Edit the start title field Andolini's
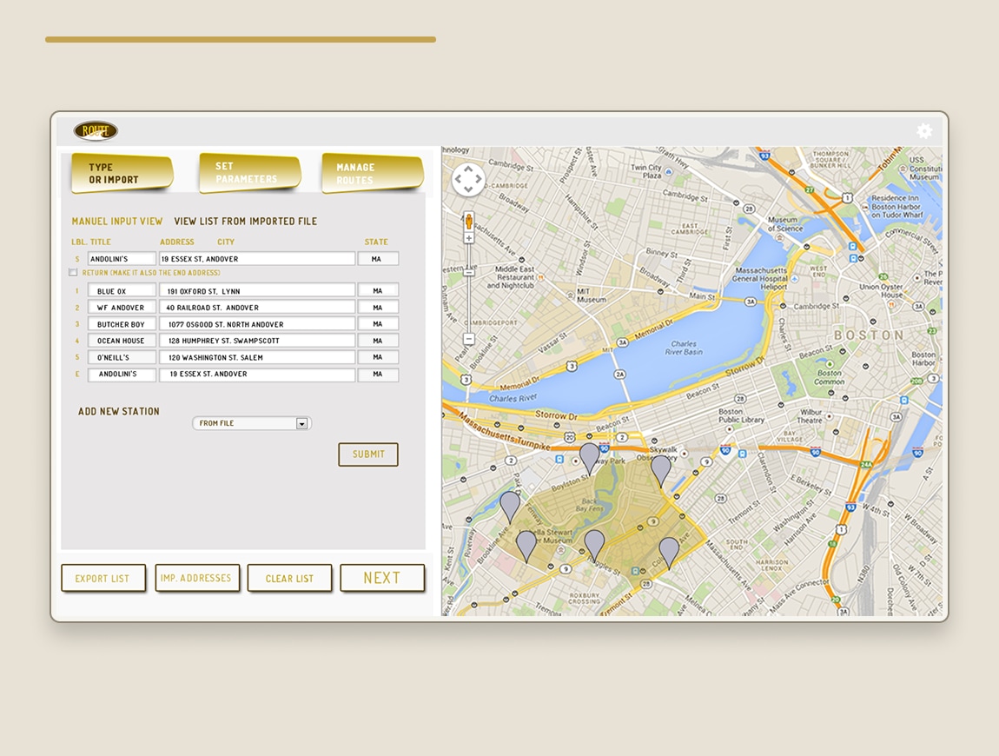 [x=122, y=259]
